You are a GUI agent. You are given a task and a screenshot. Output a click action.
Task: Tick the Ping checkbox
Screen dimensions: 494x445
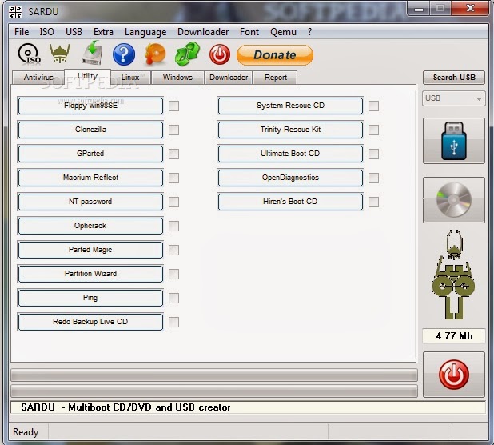click(x=174, y=298)
